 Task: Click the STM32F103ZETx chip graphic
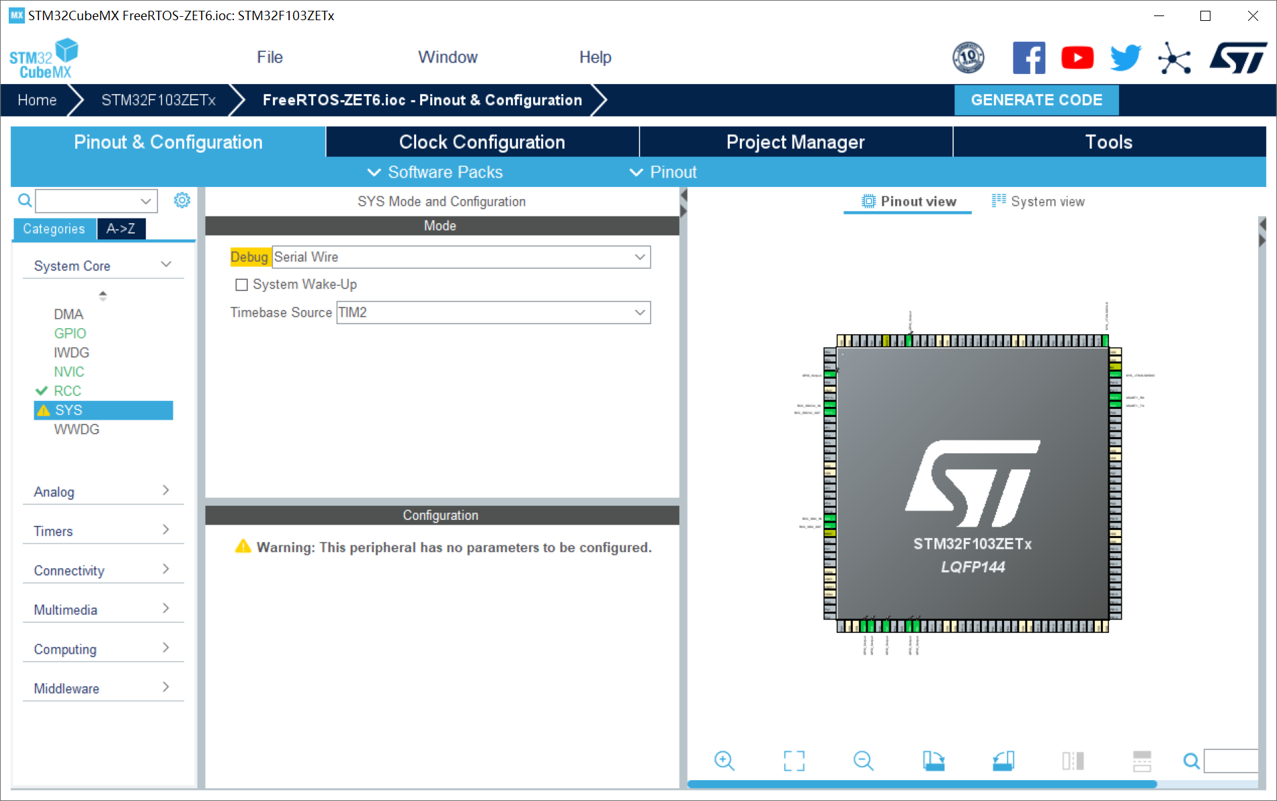[x=973, y=483]
